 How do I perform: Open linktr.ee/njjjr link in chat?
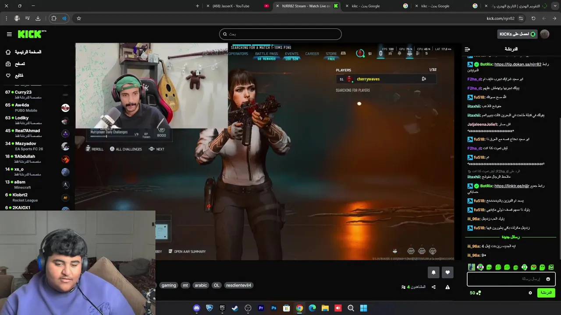coord(511,186)
